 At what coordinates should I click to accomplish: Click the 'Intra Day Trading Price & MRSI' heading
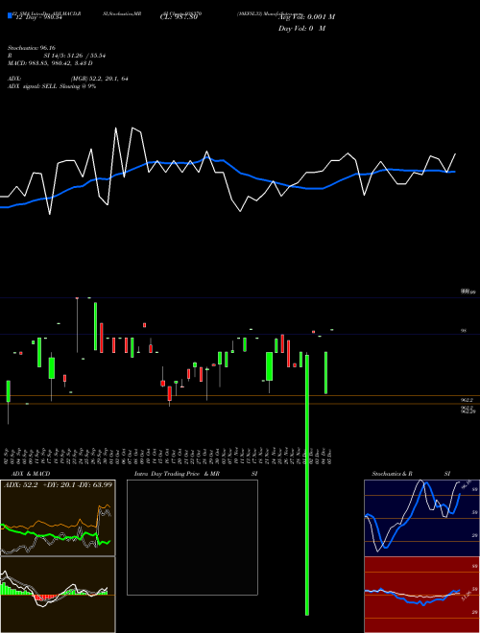tap(196, 474)
